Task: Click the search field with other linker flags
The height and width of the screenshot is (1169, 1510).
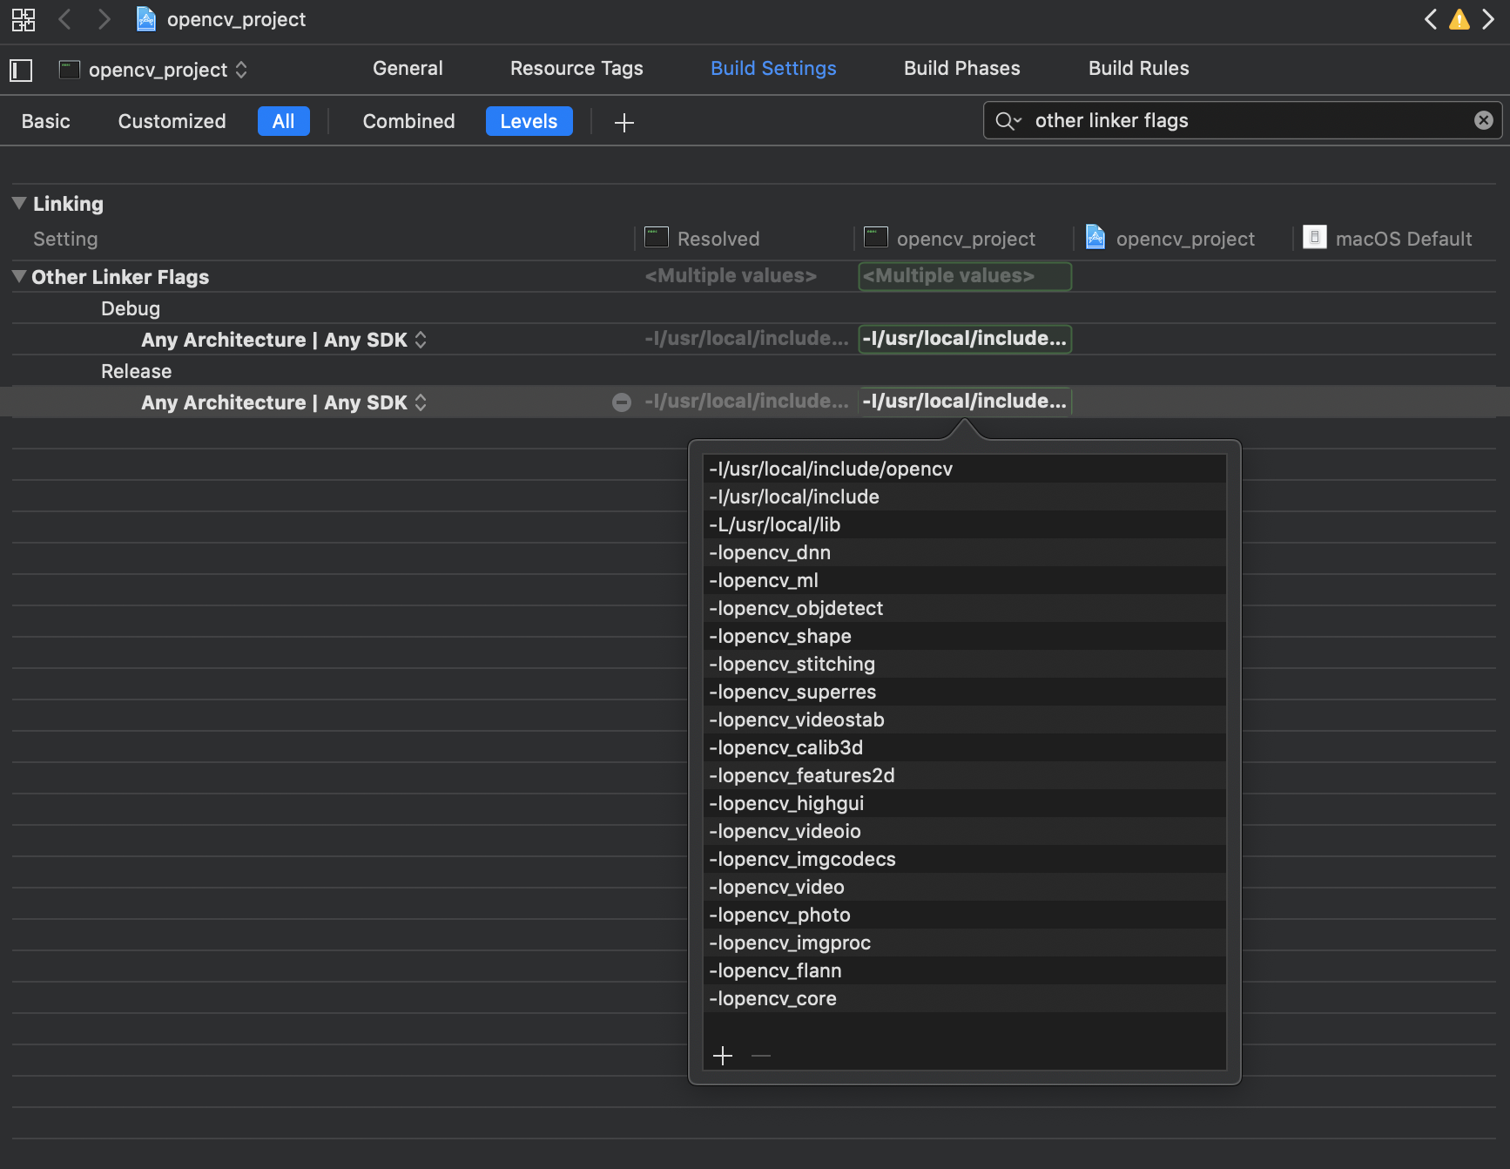Action: (x=1242, y=120)
